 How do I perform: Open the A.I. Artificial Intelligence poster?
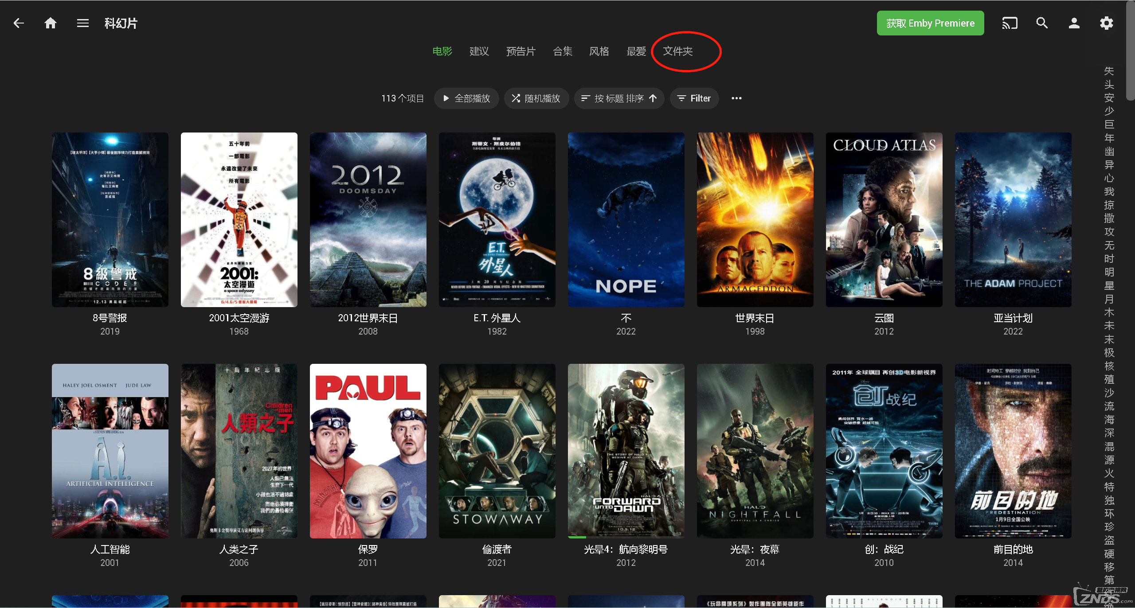(x=110, y=451)
